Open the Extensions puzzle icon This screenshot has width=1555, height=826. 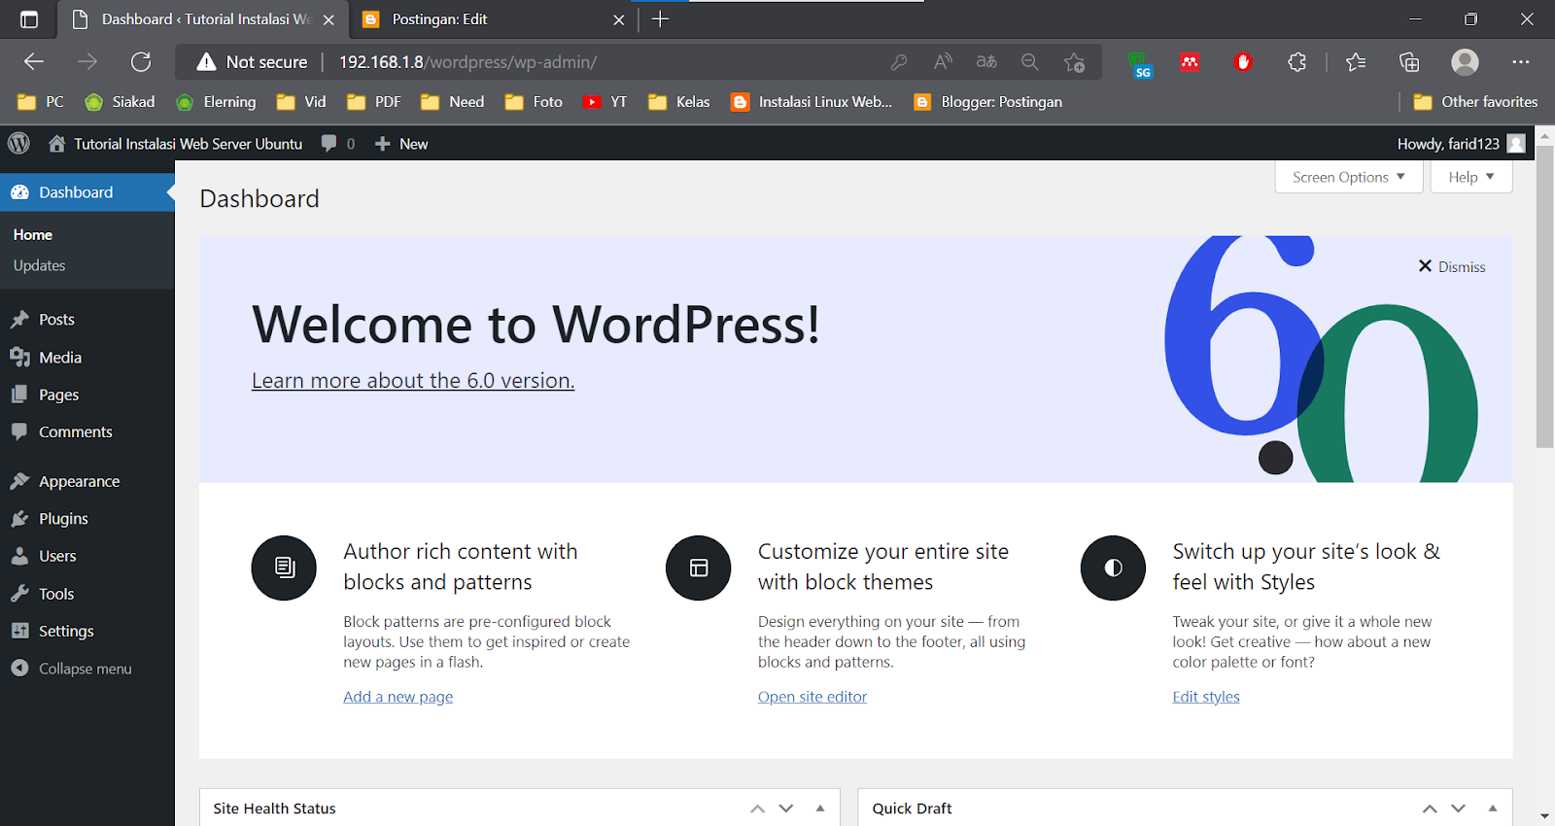pos(1296,62)
